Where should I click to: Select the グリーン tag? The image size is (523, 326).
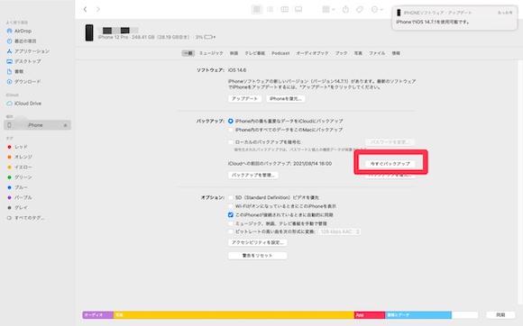[x=20, y=177]
